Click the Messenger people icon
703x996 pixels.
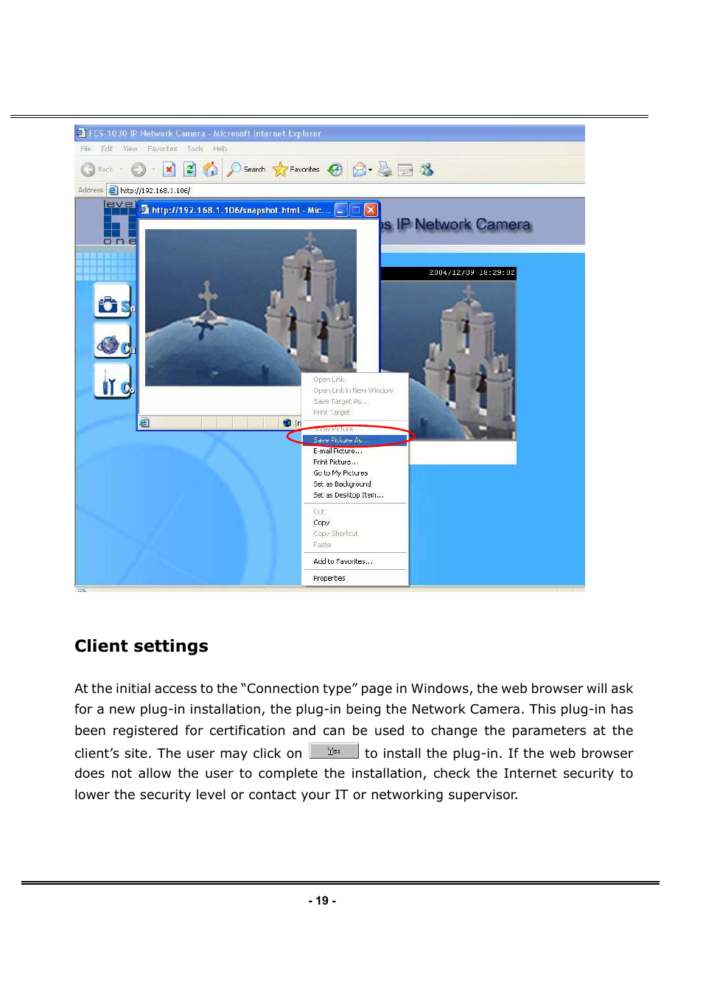427,170
